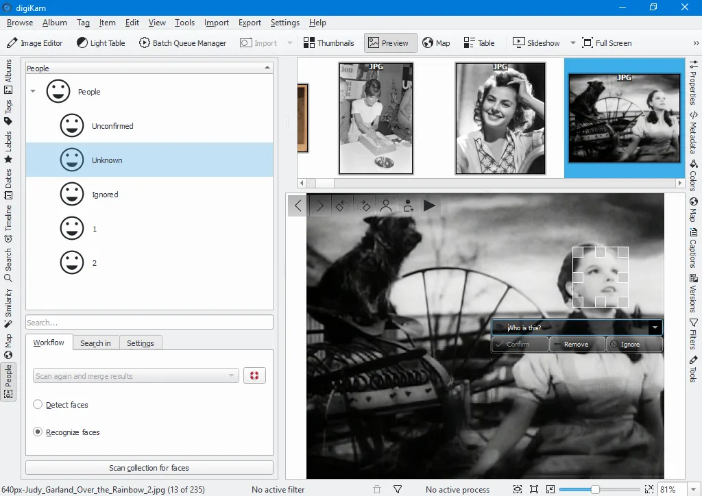Viewport: 702px width, 496px height.
Task: Rotate preview image left
Action: coord(342,206)
